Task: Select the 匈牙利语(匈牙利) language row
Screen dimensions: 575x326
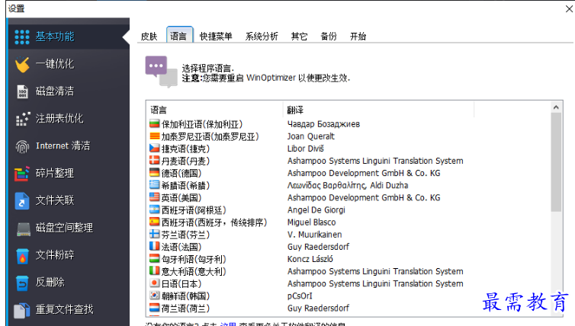Action: (x=349, y=259)
